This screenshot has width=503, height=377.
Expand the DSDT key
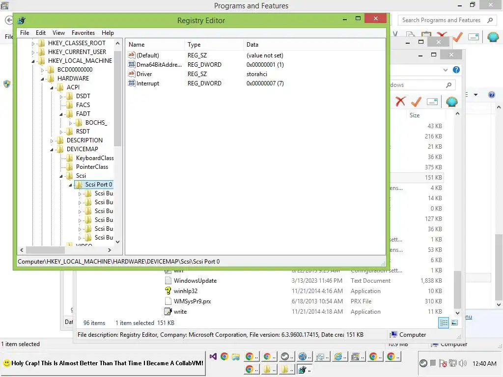pos(61,96)
